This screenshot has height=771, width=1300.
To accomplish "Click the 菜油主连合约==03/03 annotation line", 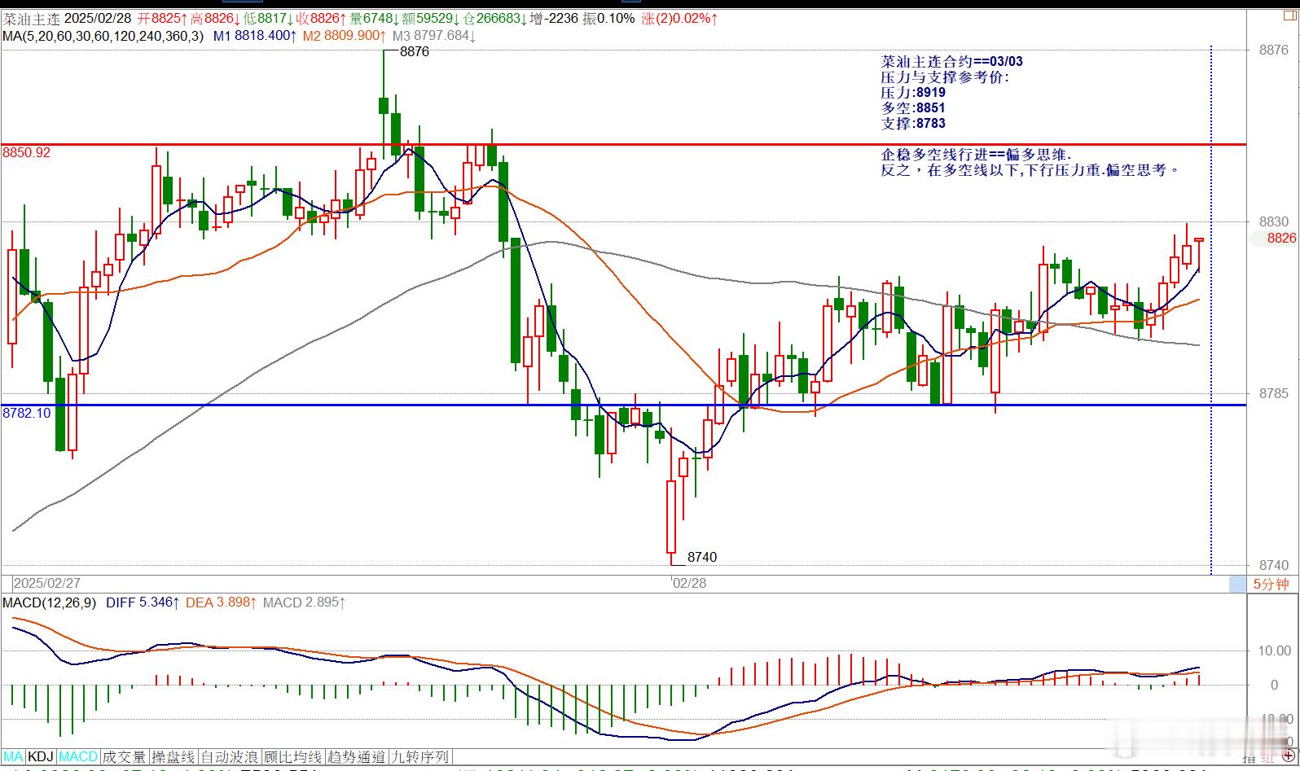I will coord(952,62).
